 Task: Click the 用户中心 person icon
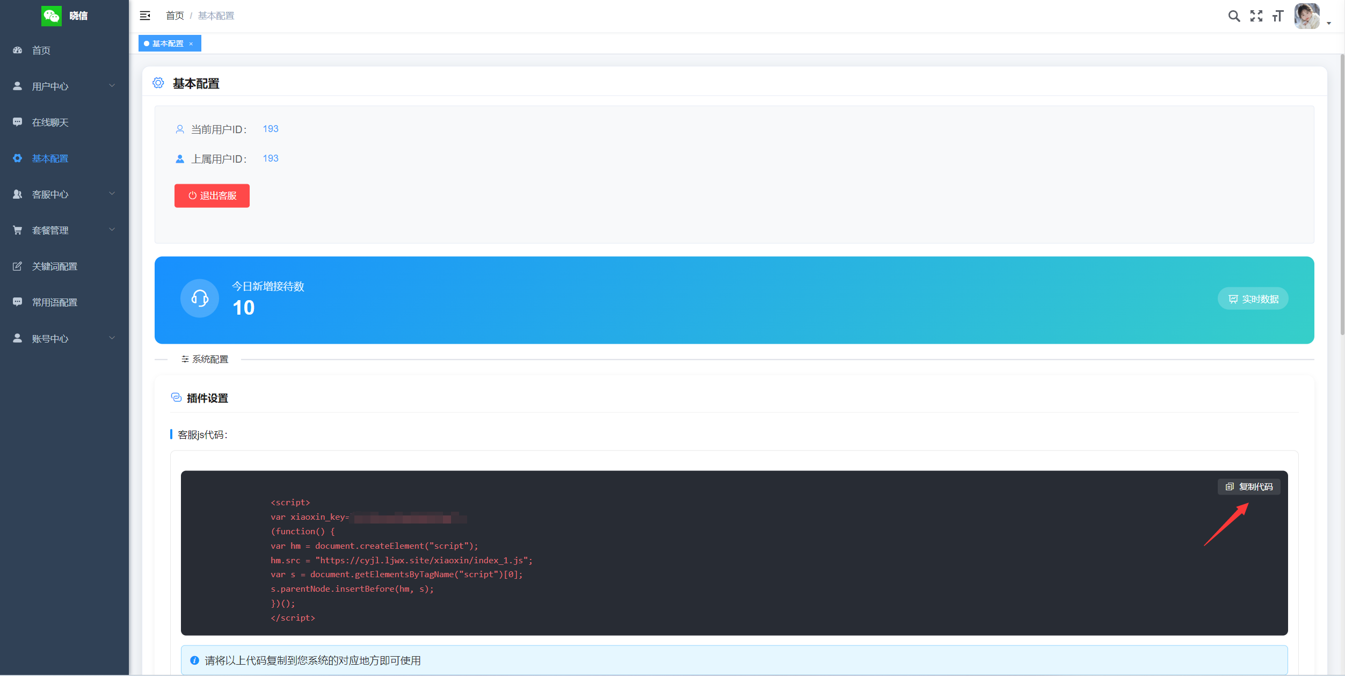click(18, 86)
